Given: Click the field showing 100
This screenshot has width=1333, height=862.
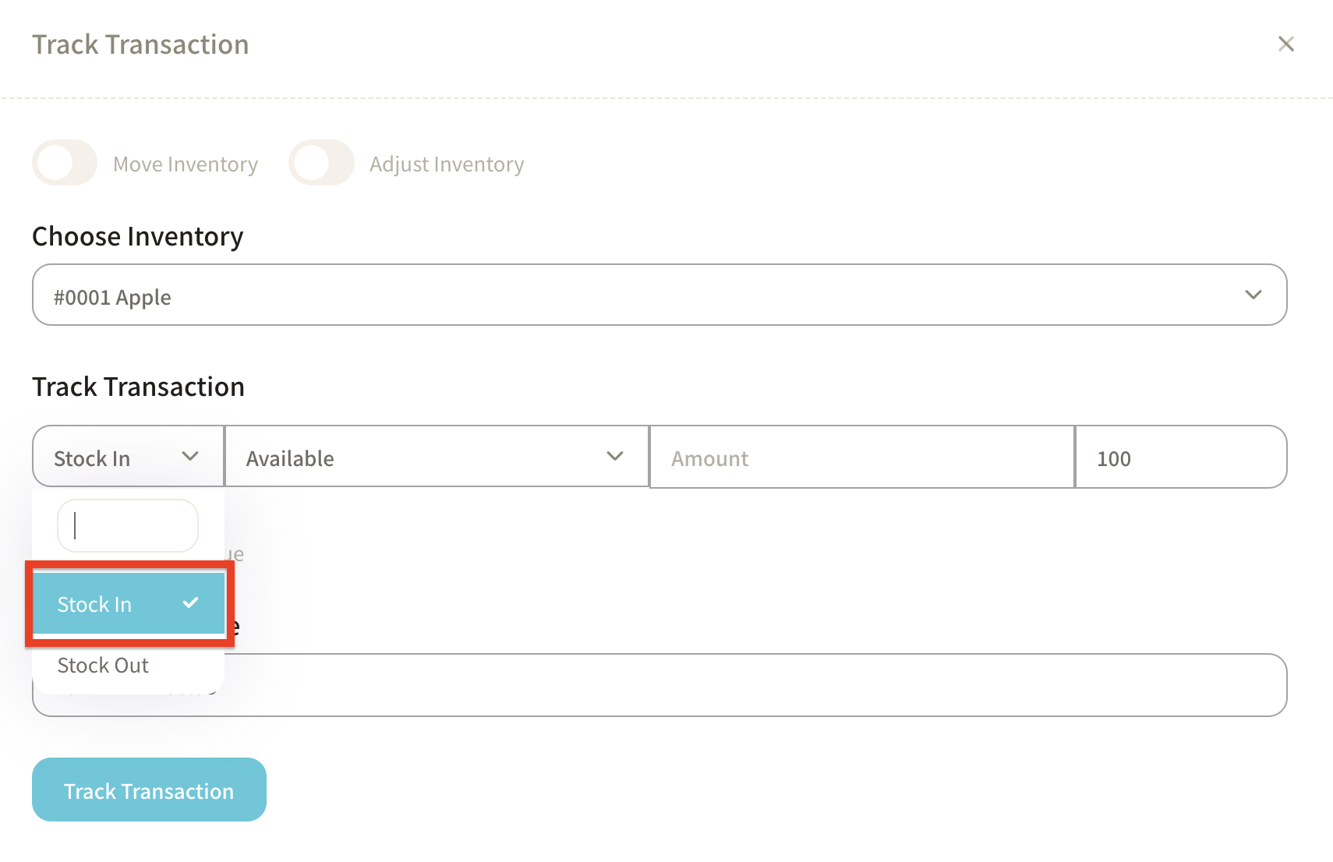Looking at the screenshot, I should tap(1180, 458).
